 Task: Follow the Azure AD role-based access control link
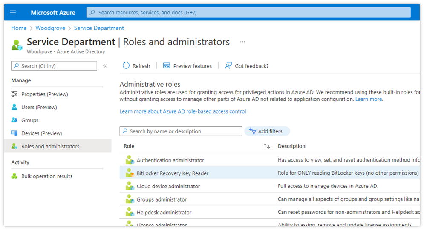pyautogui.click(x=183, y=111)
